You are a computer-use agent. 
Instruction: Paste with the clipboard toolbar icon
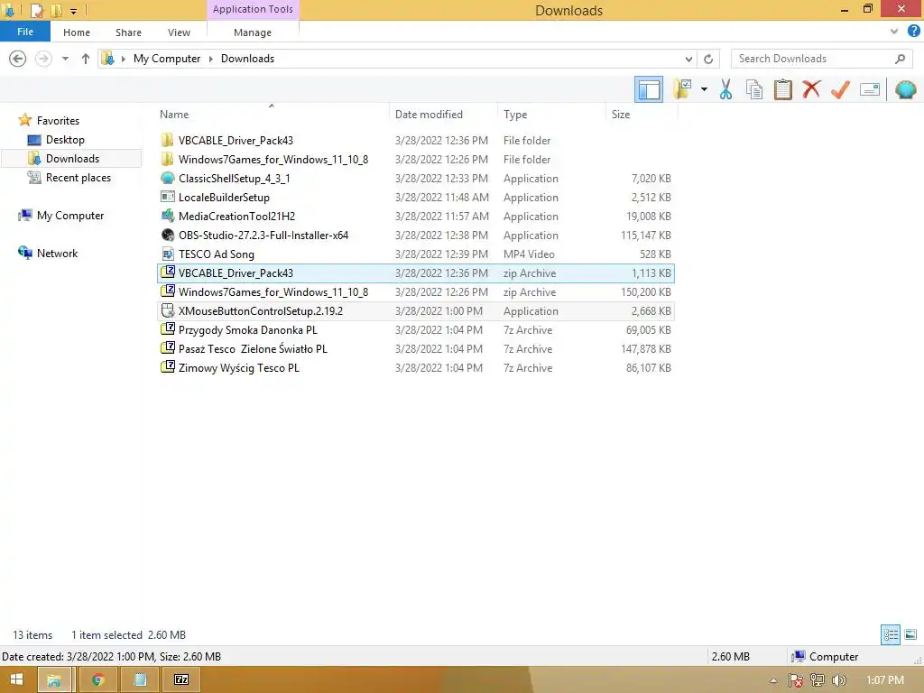[782, 89]
